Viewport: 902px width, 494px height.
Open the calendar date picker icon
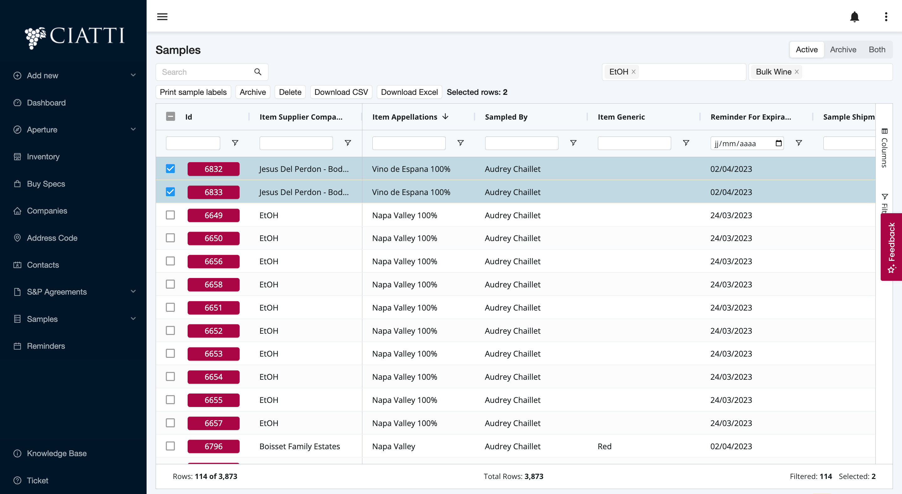[778, 143]
